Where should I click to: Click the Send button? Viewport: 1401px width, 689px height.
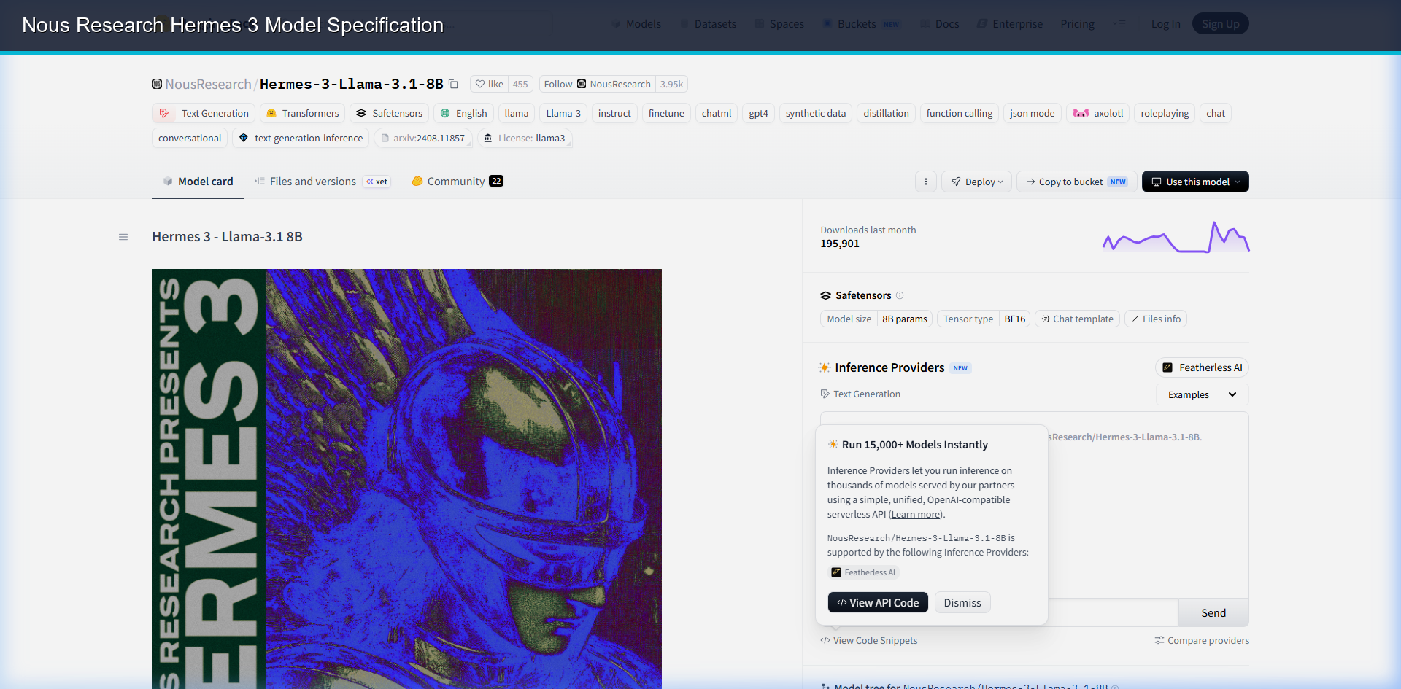coord(1213,613)
